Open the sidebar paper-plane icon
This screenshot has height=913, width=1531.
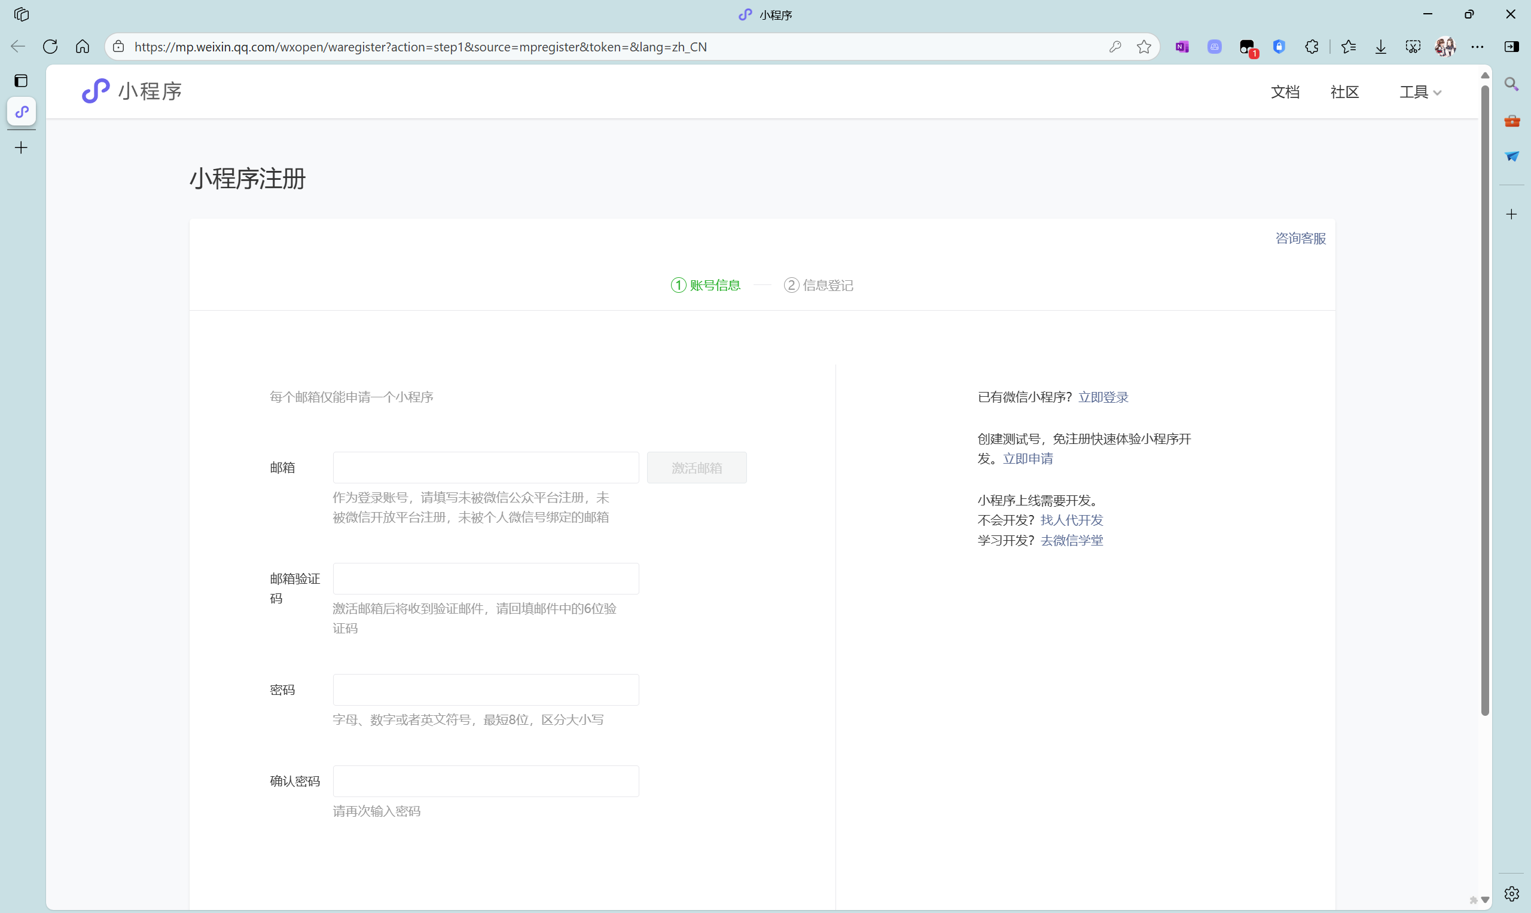coord(1511,157)
